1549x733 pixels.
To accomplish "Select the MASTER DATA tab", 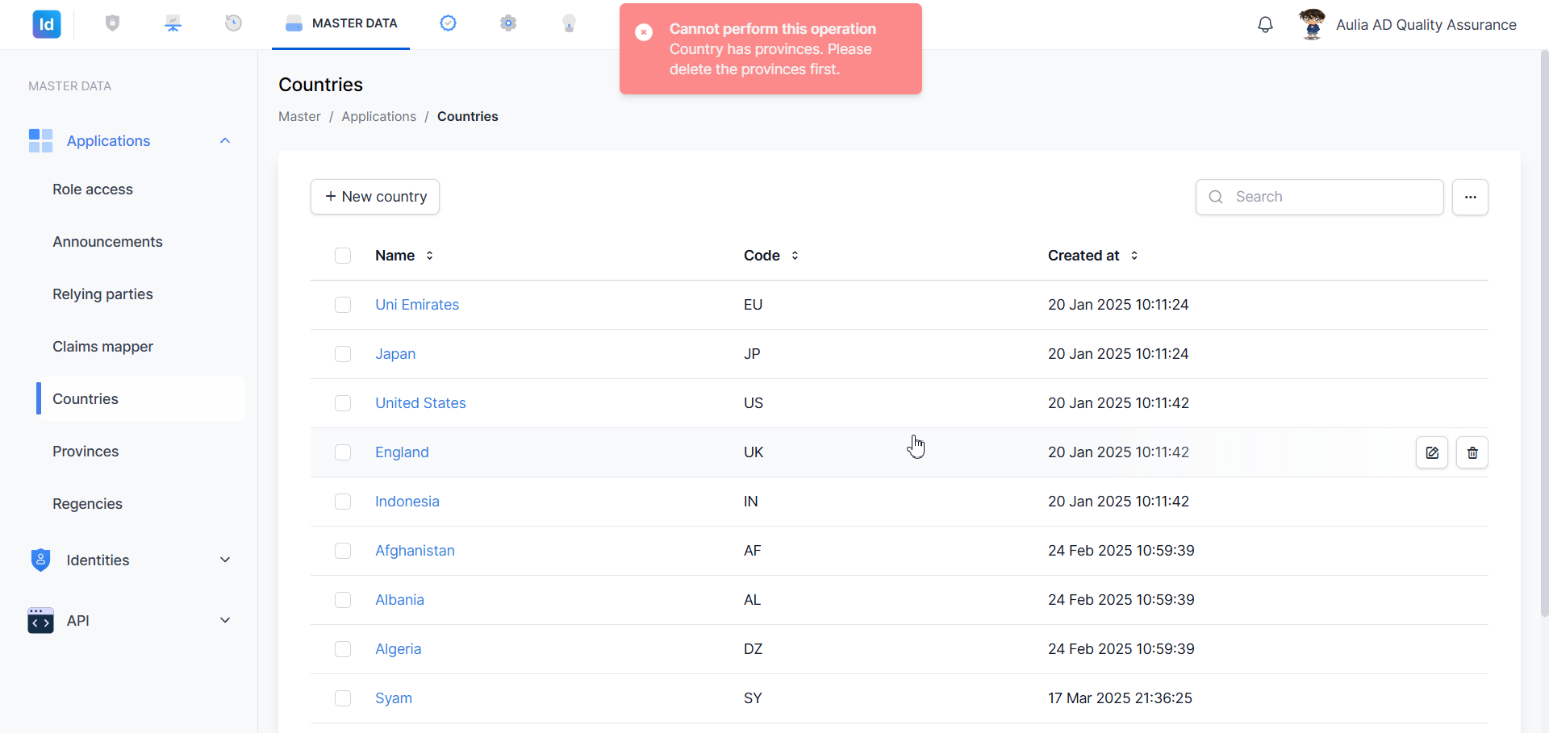I will point(340,23).
